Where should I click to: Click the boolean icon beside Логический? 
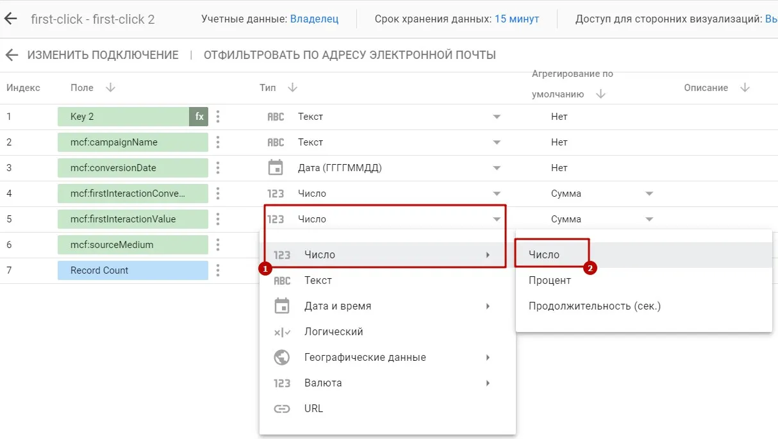282,332
